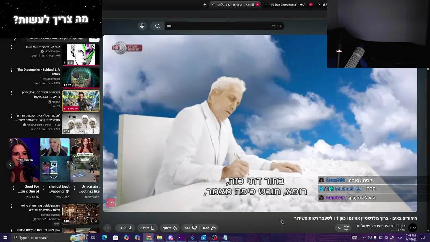
Task: Play אסף אמדורסקי רכבת לצפון thumbnail
Action: pos(81,55)
